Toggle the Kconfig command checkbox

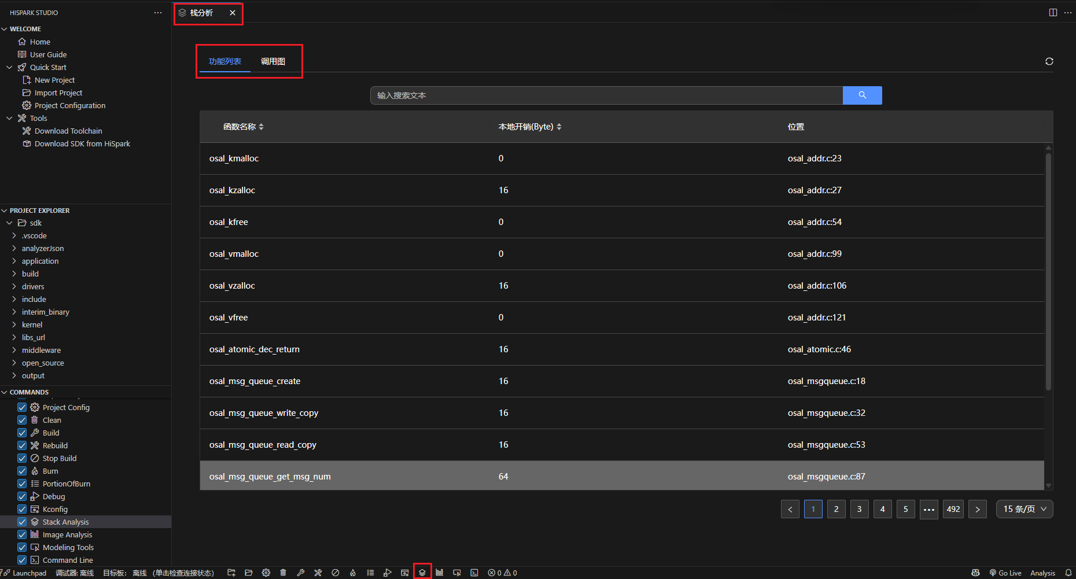tap(22, 509)
